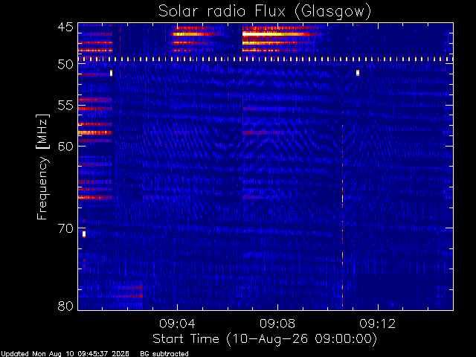
Task: Select the 50 MHz frequency label
Action: [x=65, y=65]
